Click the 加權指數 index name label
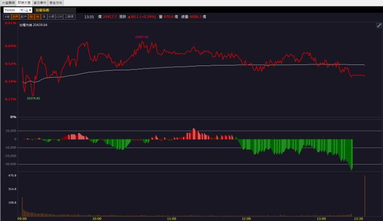The image size is (383, 221). tap(43, 10)
